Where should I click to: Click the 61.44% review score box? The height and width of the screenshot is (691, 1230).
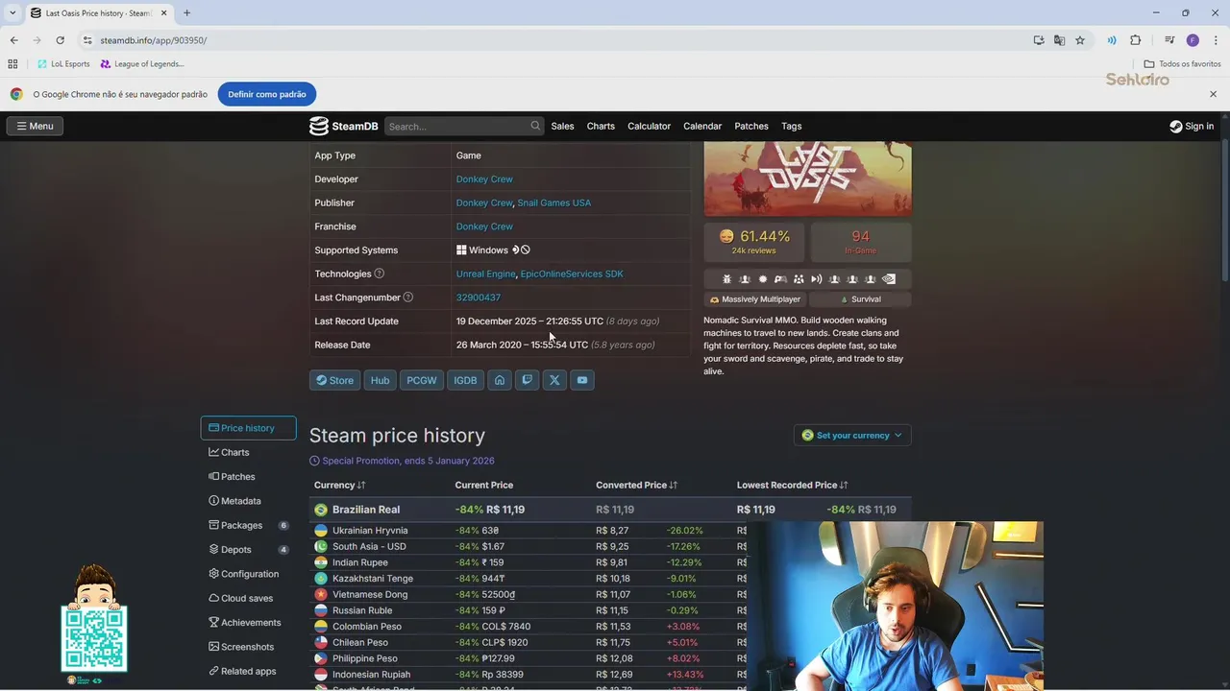click(754, 242)
